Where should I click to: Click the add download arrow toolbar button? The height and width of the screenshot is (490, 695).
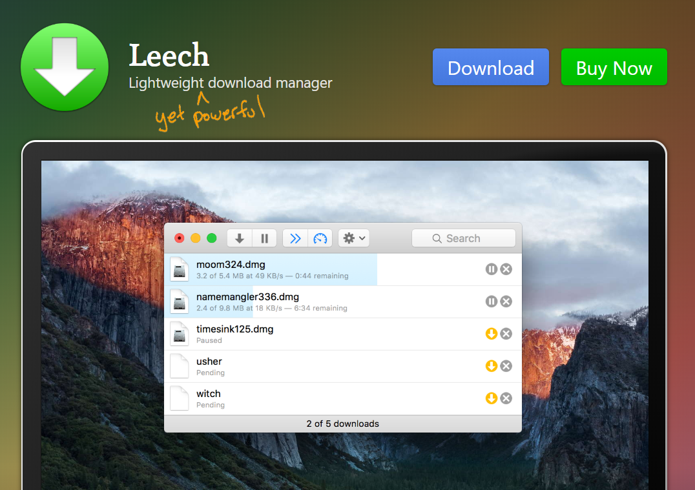coord(240,238)
